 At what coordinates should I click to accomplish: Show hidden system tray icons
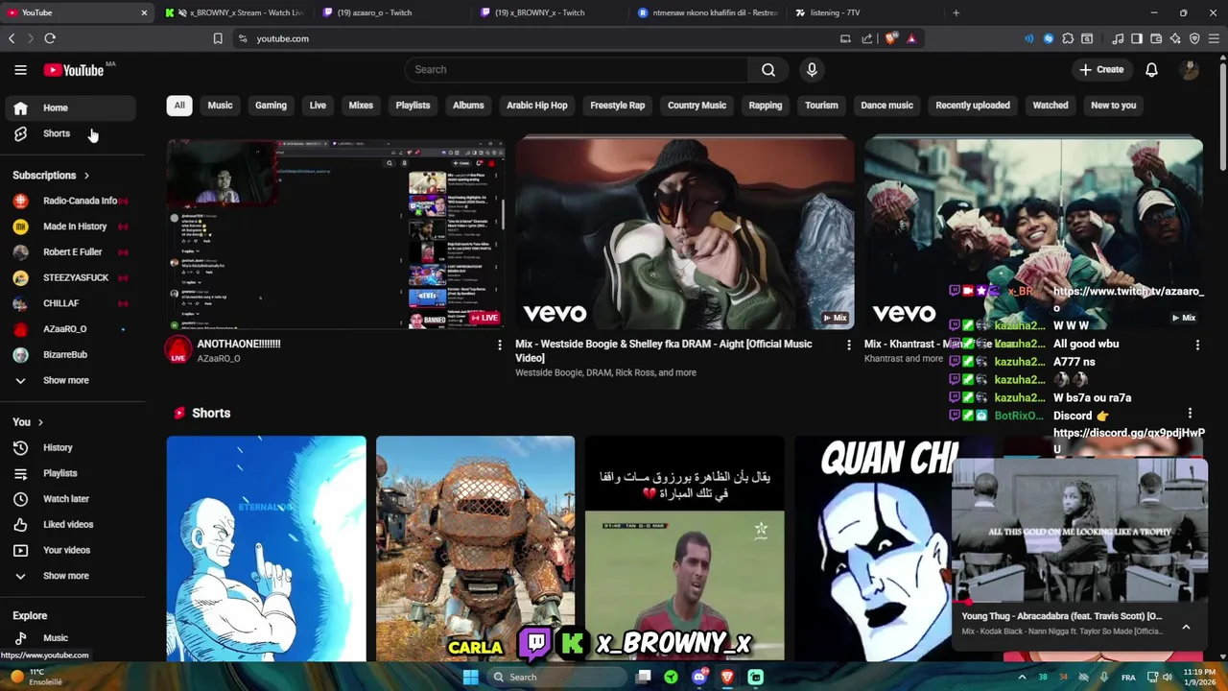coord(1022,677)
